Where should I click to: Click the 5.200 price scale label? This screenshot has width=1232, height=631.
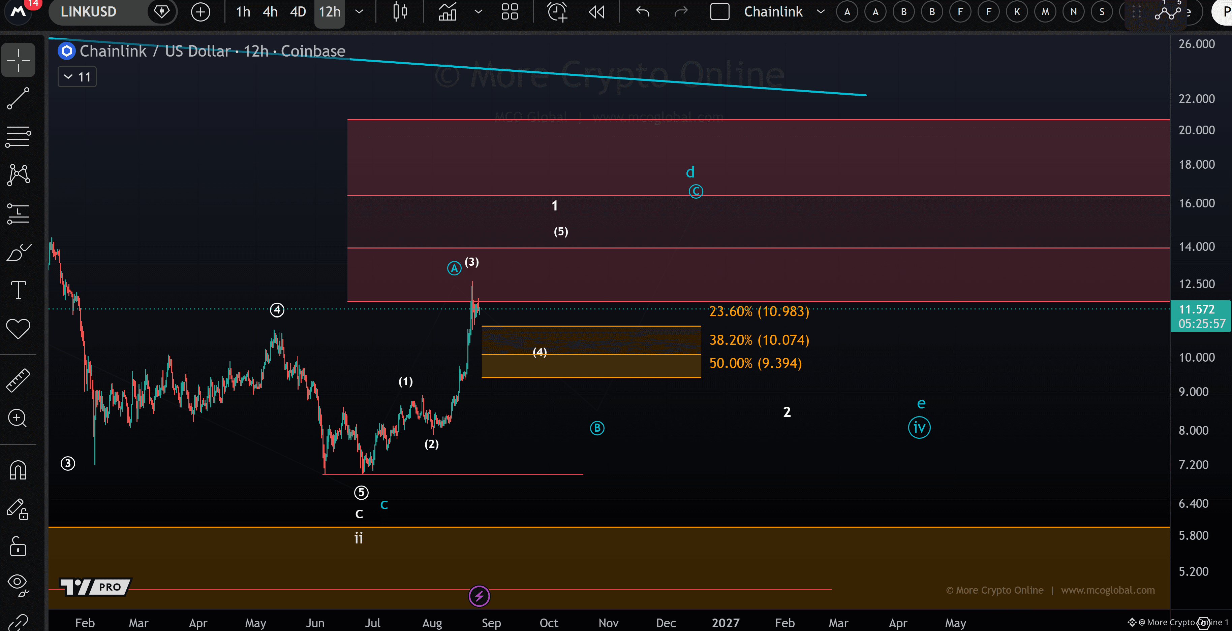pos(1193,571)
